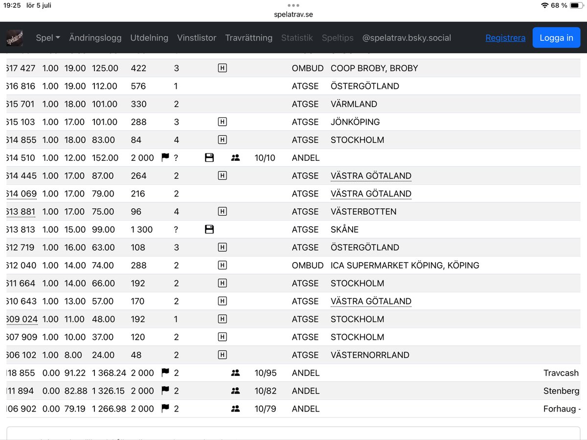The height and width of the screenshot is (440, 587).
Task: Open the underlined 613 881 row number
Action: coord(22,212)
